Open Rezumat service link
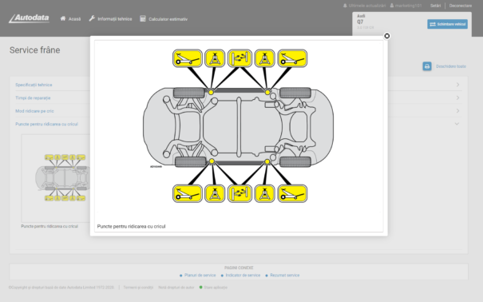Image resolution: width=483 pixels, height=302 pixels. pyautogui.click(x=285, y=275)
